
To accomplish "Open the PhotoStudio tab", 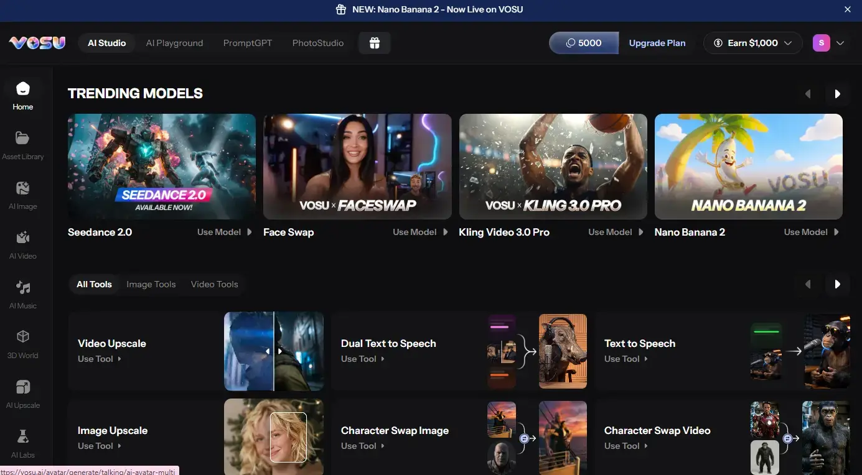I will pos(318,43).
